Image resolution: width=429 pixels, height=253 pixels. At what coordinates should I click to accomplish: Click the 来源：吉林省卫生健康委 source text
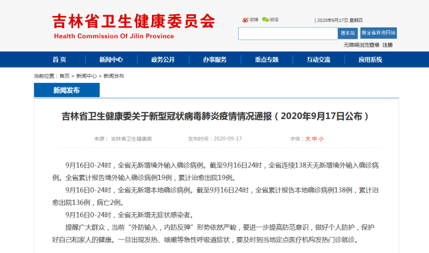(x=123, y=139)
